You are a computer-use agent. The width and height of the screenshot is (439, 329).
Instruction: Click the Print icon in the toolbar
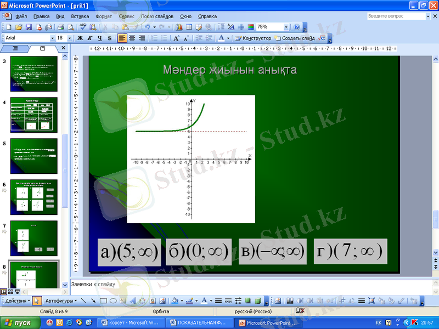click(60, 27)
